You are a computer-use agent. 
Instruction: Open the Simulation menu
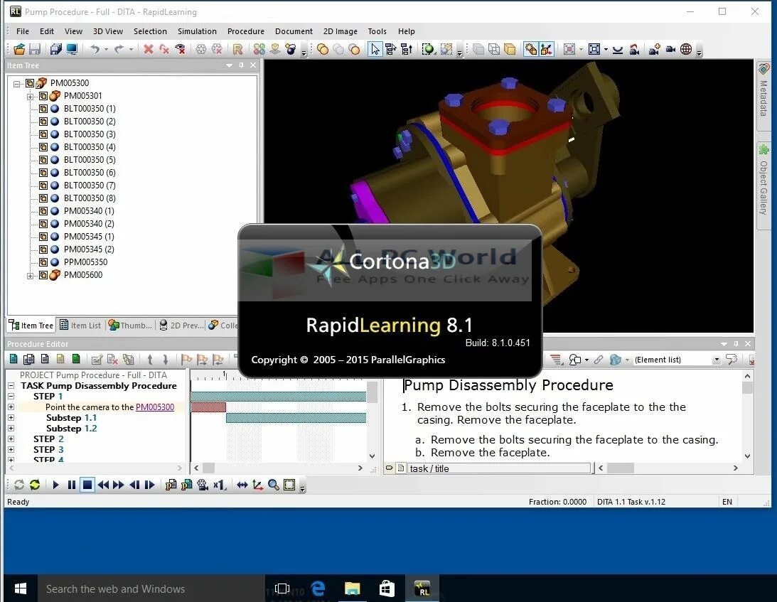pyautogui.click(x=197, y=31)
